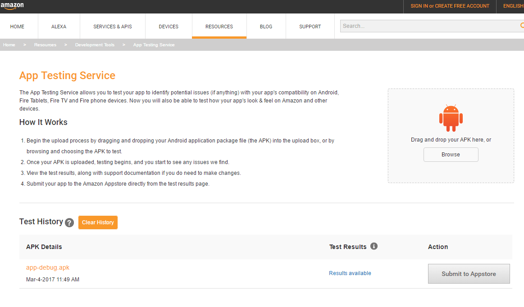Click the search magnifier icon
This screenshot has height=307, width=524.
[522, 26]
